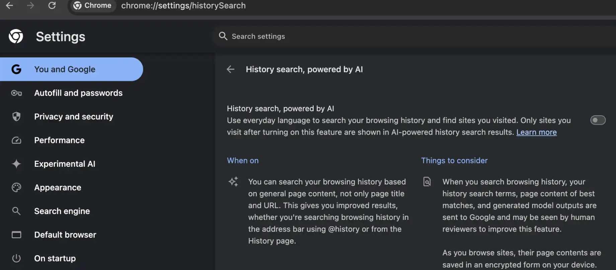Click the Chrome site chip in address bar

[92, 5]
